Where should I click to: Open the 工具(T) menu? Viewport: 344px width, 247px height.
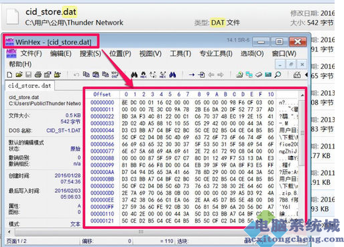coord(180,54)
